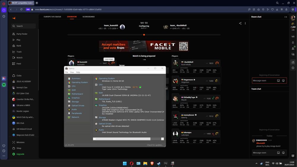Switch to EUROPE 5V5 QUEUE tab
This screenshot has height=167, width=297.
pyautogui.click(x=52, y=17)
